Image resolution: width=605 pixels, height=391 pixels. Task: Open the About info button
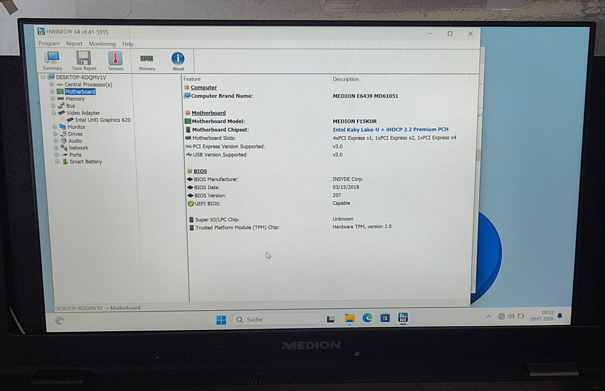click(178, 62)
